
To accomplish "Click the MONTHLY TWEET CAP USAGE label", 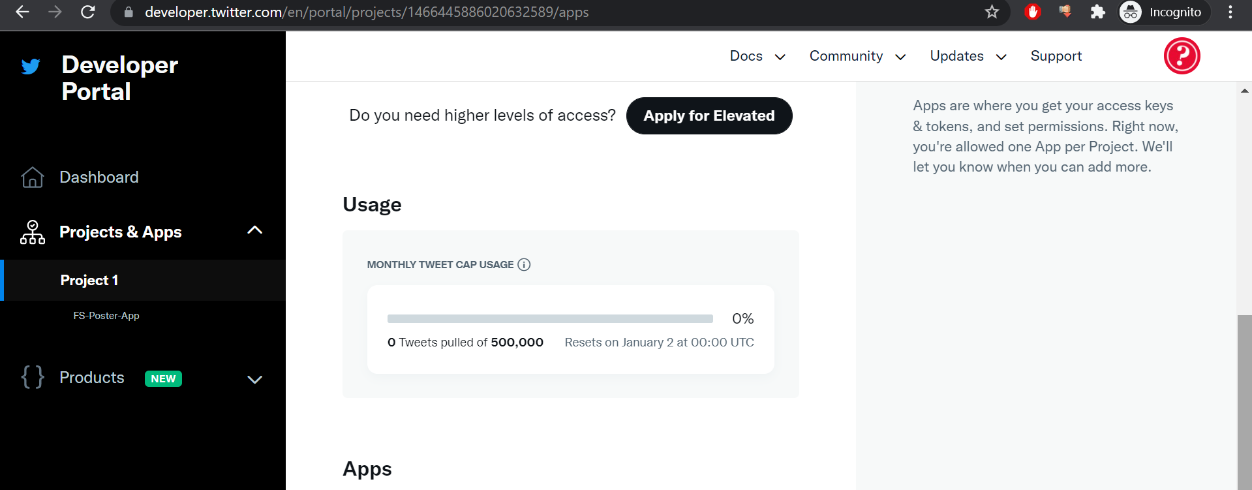I will pos(440,264).
